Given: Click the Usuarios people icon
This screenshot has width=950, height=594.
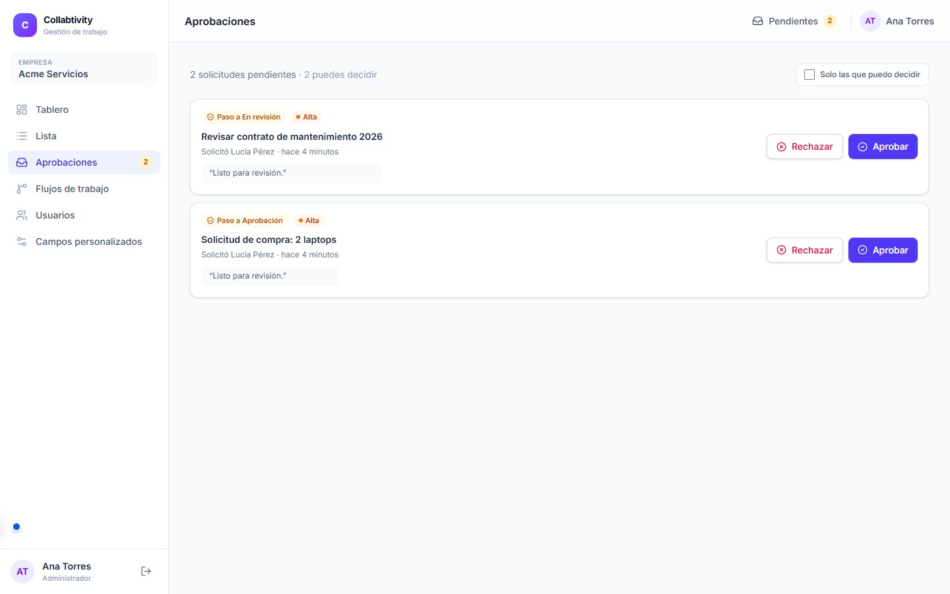Looking at the screenshot, I should 22,215.
